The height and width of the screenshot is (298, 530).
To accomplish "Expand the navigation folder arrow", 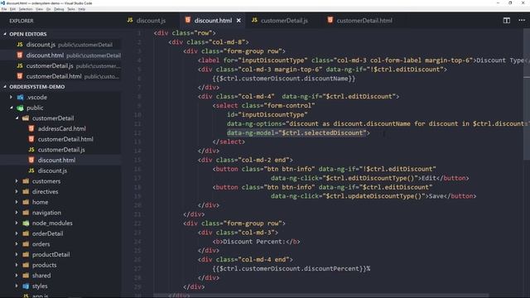I will tap(17, 213).
